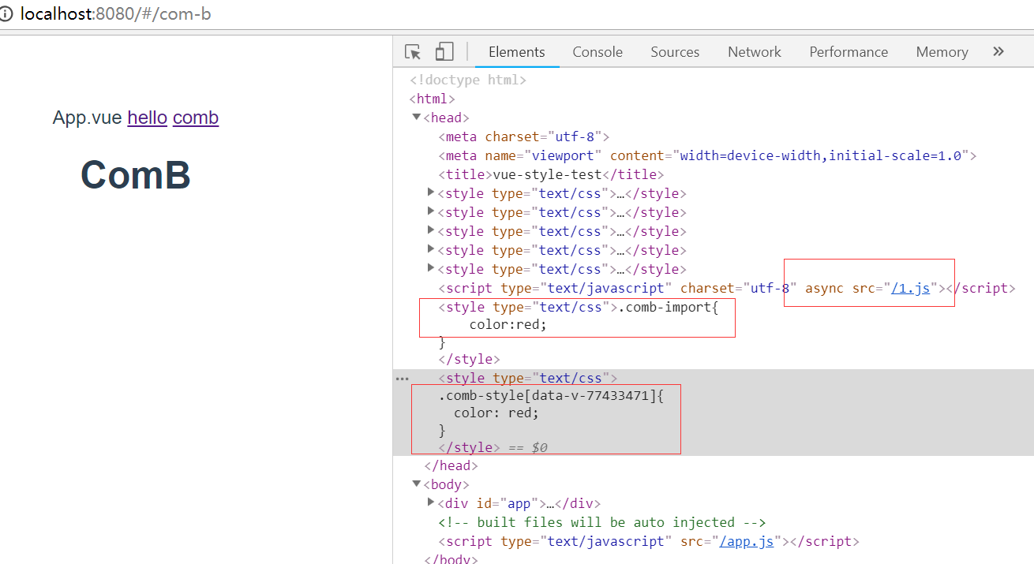
Task: Select the meta charset="utf-8" row
Action: [524, 137]
